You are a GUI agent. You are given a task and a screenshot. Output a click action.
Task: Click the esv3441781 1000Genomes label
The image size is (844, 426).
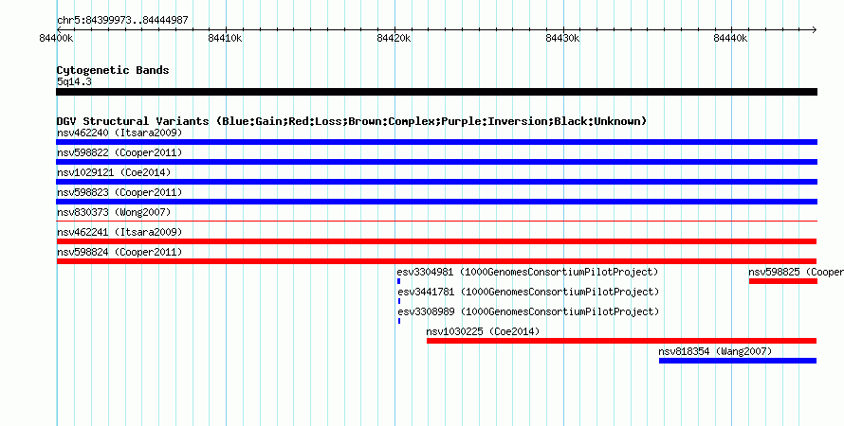point(528,292)
